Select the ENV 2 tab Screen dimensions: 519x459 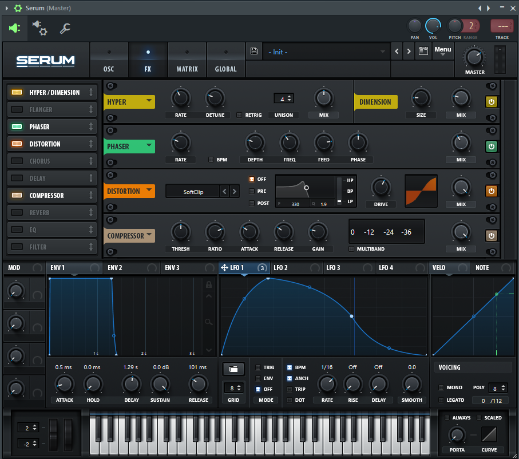click(x=132, y=268)
